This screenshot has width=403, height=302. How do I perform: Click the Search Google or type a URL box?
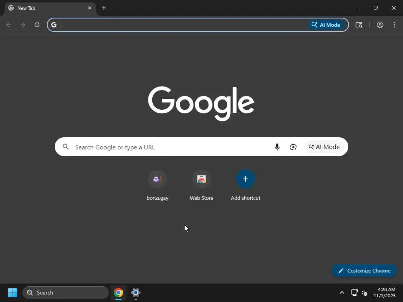coord(201,147)
